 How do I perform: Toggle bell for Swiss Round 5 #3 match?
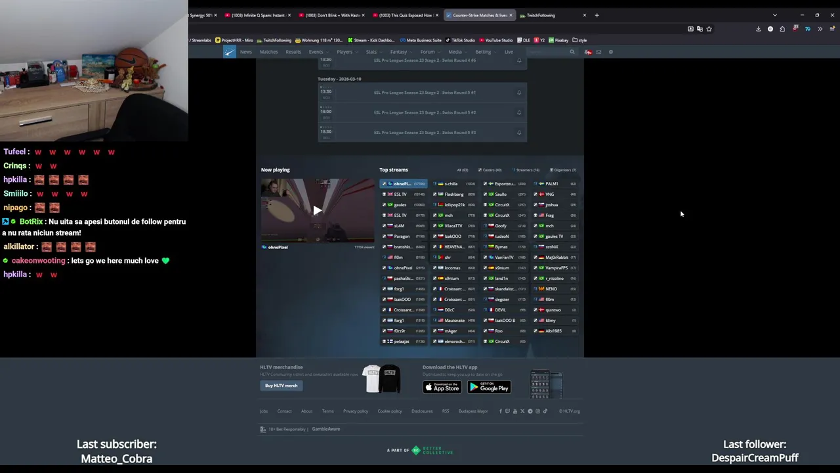[519, 133]
